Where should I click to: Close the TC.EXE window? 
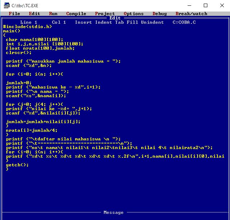click(x=222, y=6)
